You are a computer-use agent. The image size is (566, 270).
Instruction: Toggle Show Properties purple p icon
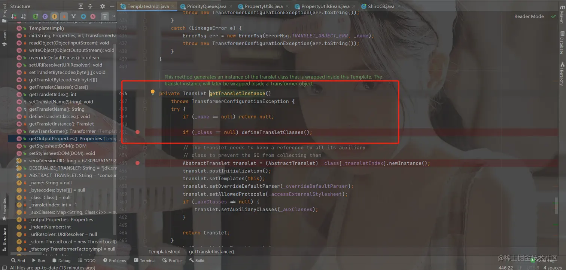[45, 16]
